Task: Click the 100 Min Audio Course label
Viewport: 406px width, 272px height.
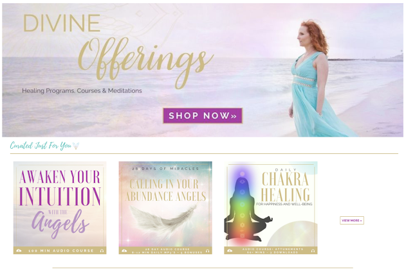Action: 61,251
